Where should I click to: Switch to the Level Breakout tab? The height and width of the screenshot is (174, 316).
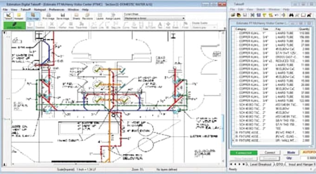[260, 164]
